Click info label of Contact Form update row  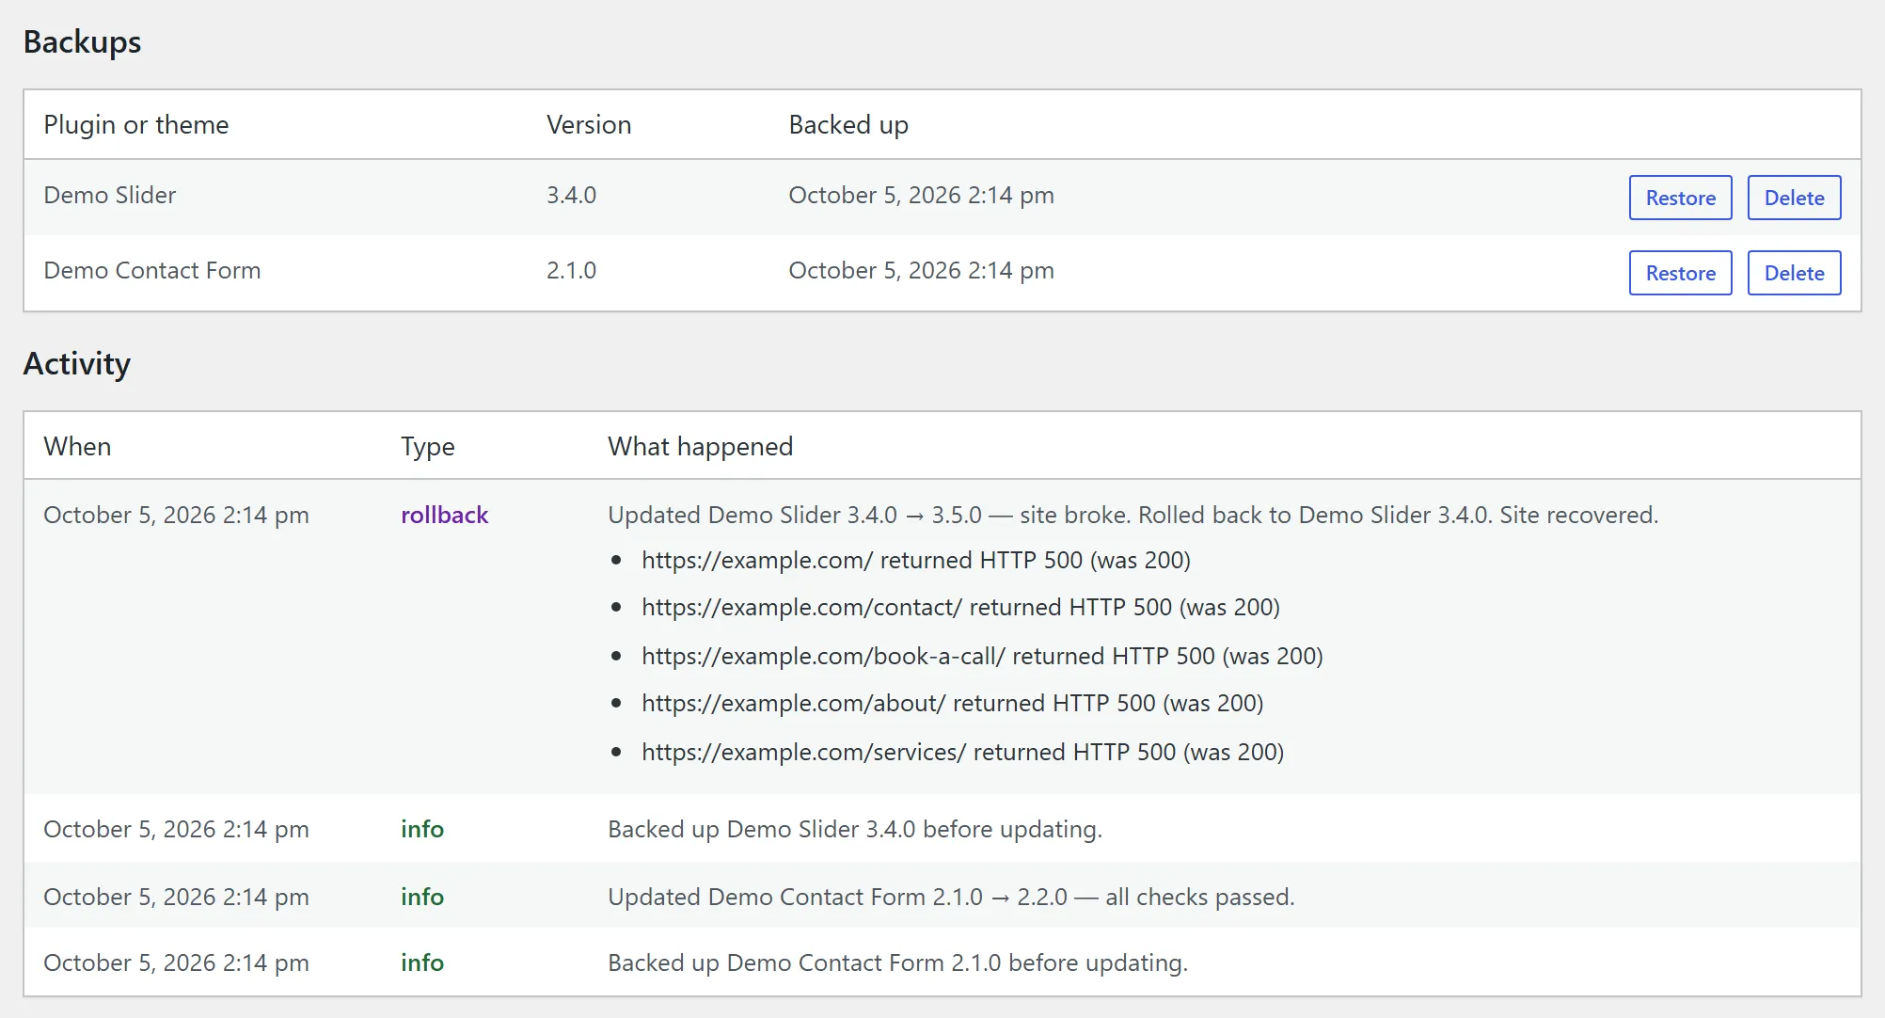422,897
